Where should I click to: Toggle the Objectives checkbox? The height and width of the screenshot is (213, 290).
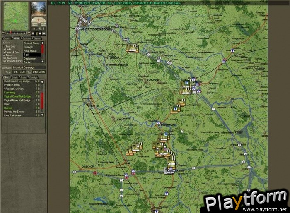coord(4,58)
